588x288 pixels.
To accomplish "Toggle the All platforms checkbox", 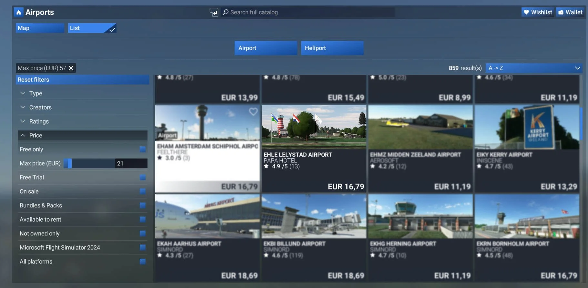I will [142, 261].
